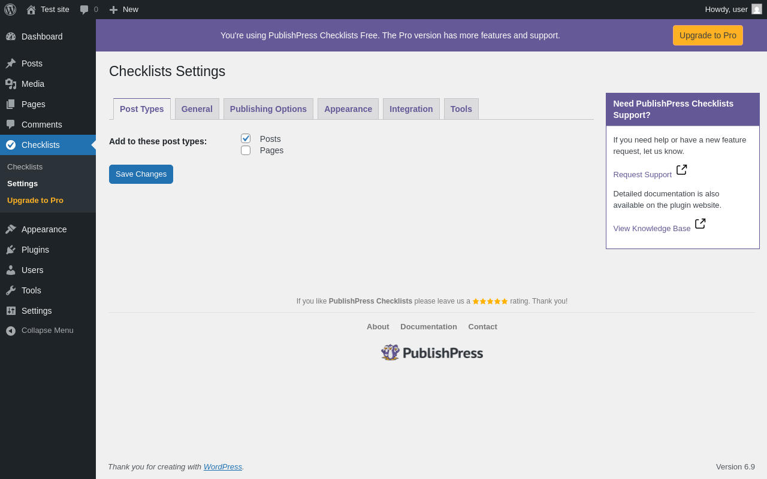Click the Contact footer link
The width and height of the screenshot is (767, 479).
[483, 327]
